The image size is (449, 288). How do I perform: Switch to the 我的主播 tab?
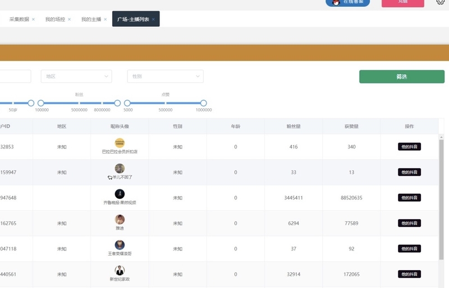point(91,19)
